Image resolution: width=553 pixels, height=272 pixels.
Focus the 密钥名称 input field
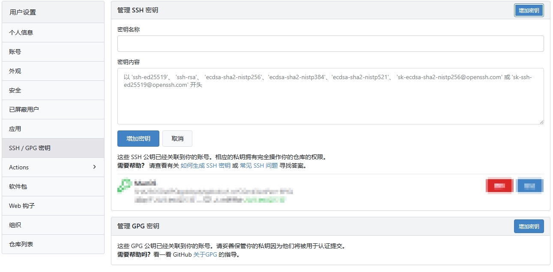[x=330, y=44]
